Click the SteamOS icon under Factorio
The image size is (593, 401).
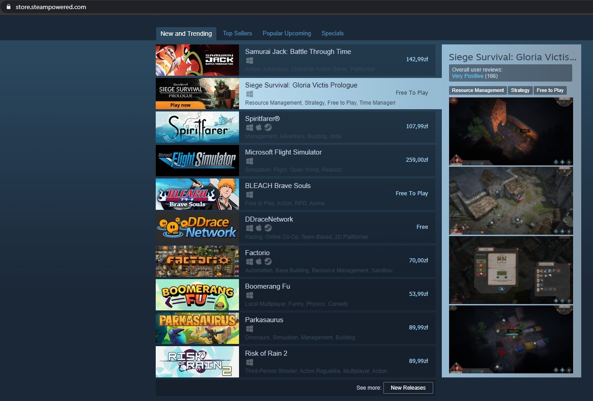(x=268, y=261)
